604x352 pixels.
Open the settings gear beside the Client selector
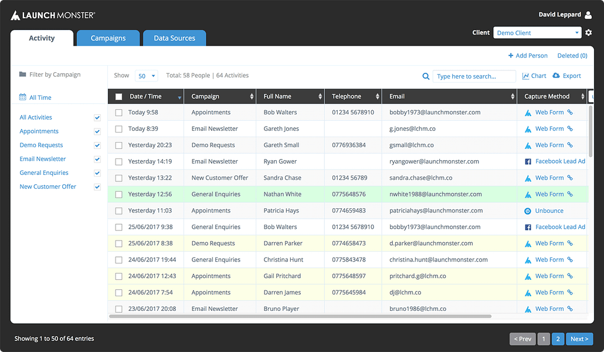tap(588, 33)
